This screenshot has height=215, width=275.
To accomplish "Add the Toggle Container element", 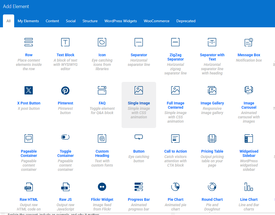I will coord(65,153).
